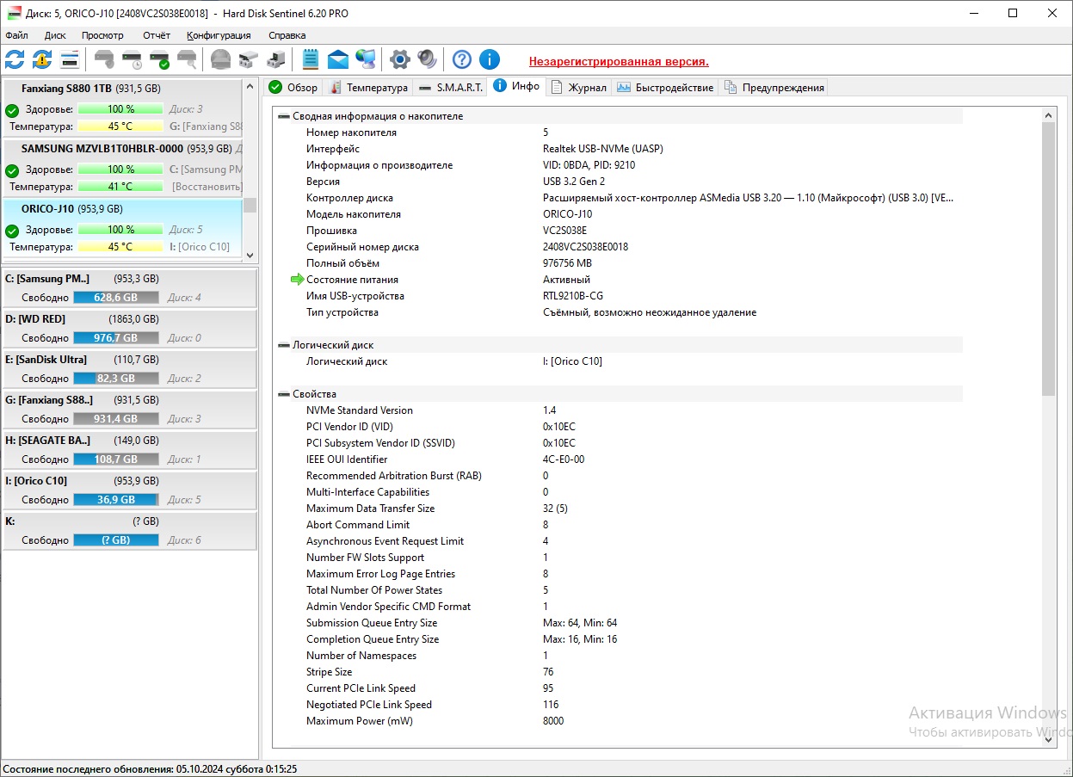
Task: Select the Инфо tab
Action: [x=516, y=86]
